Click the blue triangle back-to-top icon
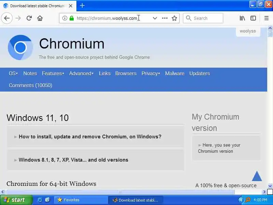Image resolution: width=273 pixels, height=205 pixels. pos(257,176)
